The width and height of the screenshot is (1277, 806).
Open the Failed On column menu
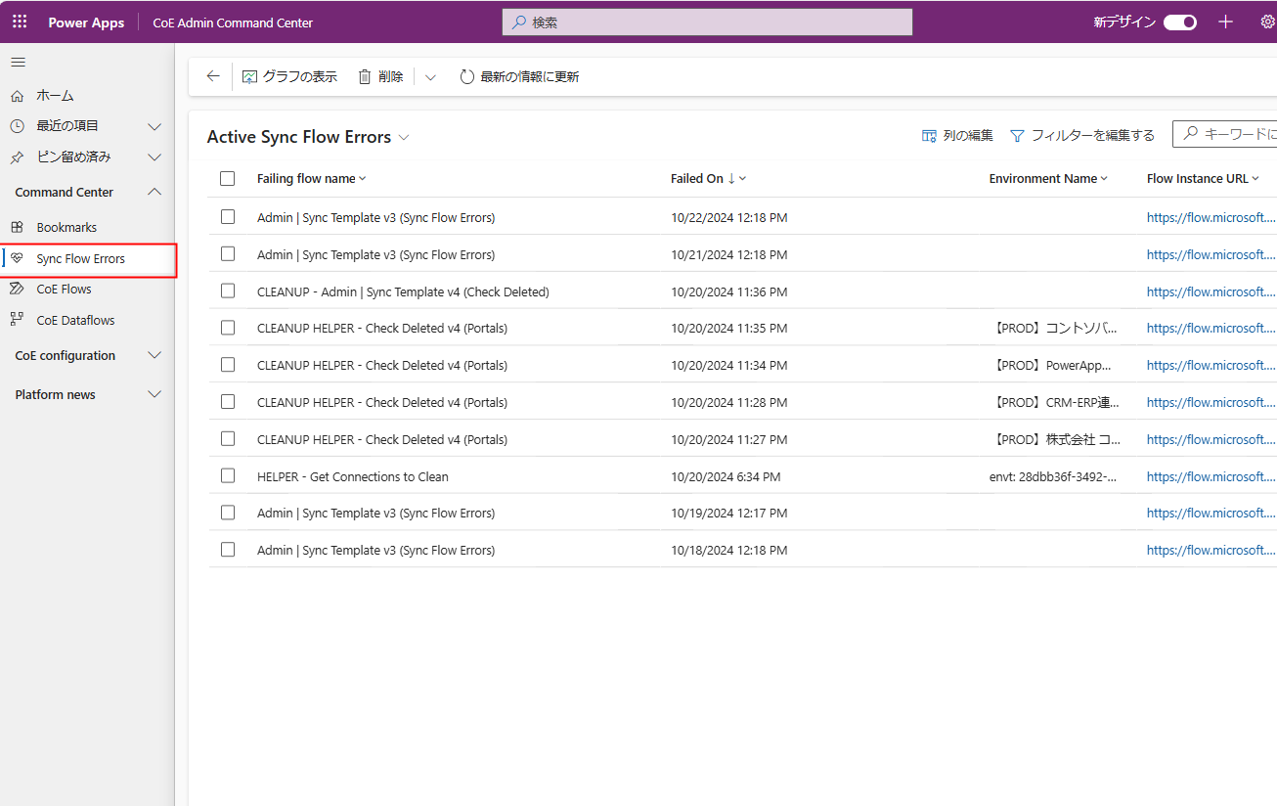pyautogui.click(x=743, y=179)
